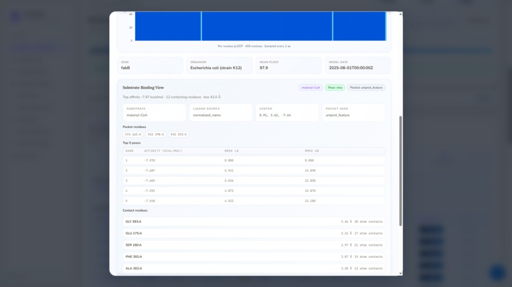Select the HIS 333:A pocket residue chip
The width and height of the screenshot is (512, 287).
pyautogui.click(x=179, y=134)
